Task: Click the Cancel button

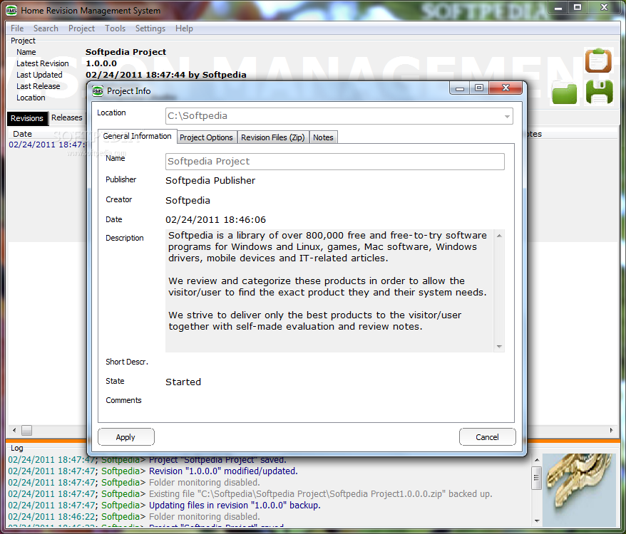Action: click(488, 437)
